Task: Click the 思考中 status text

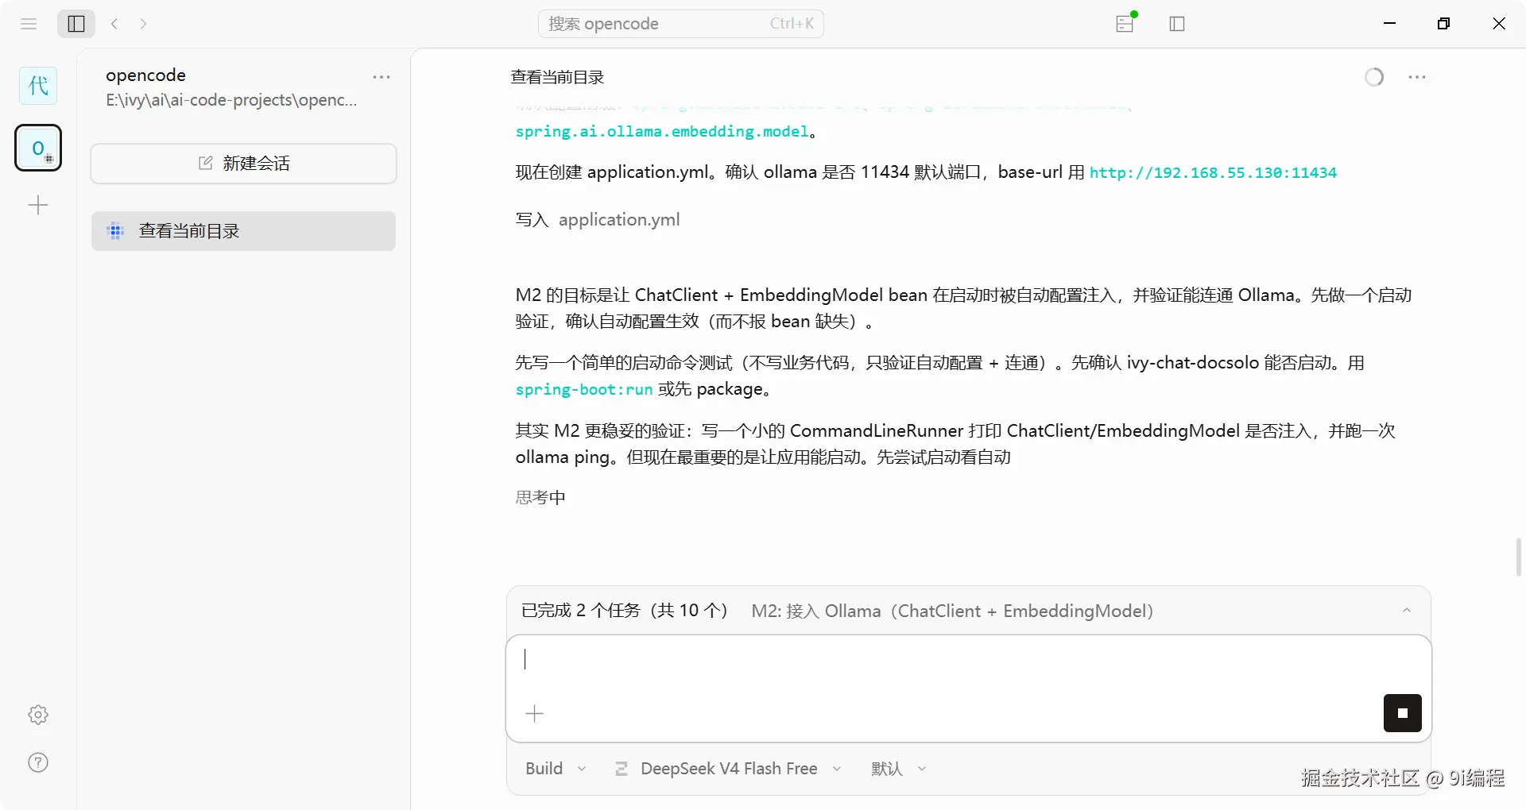Action: (540, 498)
